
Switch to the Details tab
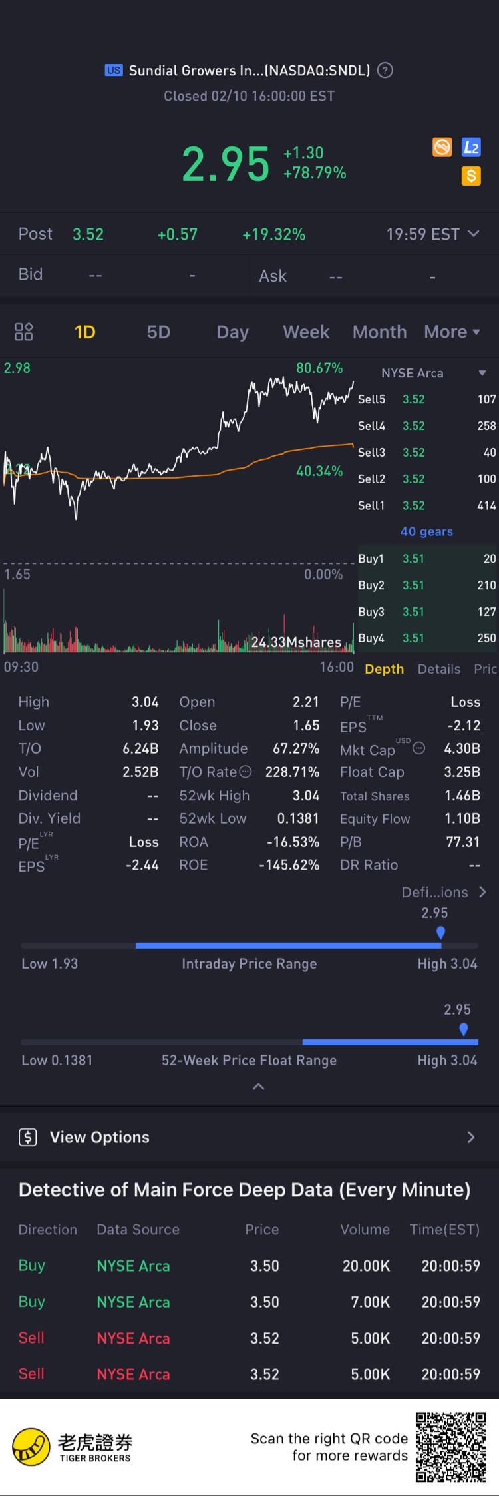[439, 669]
